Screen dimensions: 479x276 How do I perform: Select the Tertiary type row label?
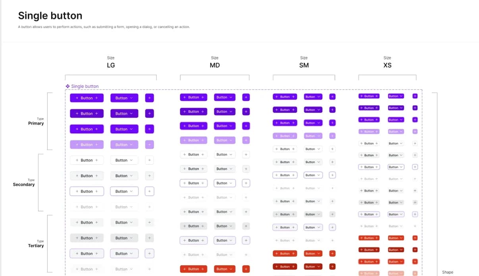click(x=36, y=246)
